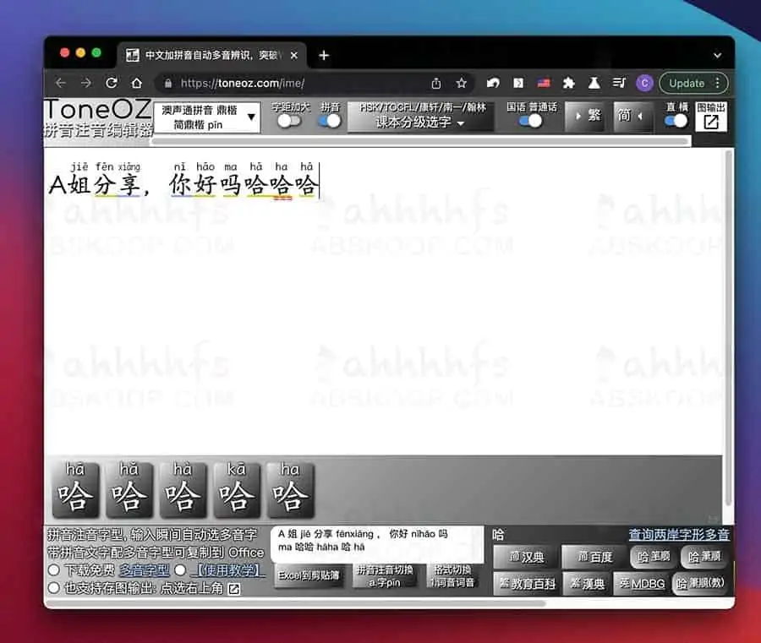The image size is (761, 643).
Task: Select the 哈 tile with hǎ pronunciation
Action: pyautogui.click(x=128, y=489)
